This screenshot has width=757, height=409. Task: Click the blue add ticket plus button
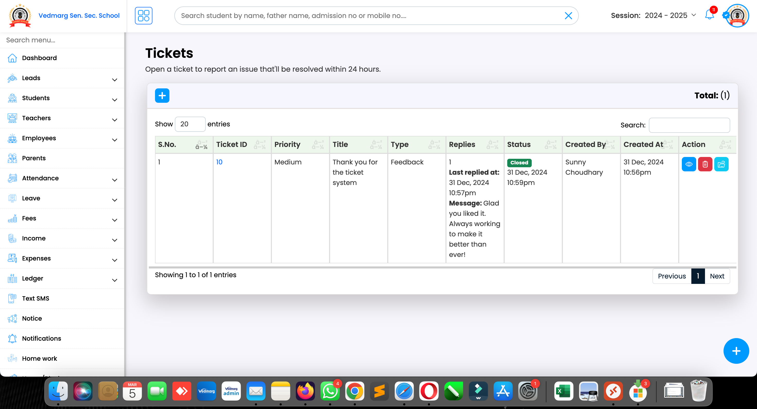(x=162, y=96)
